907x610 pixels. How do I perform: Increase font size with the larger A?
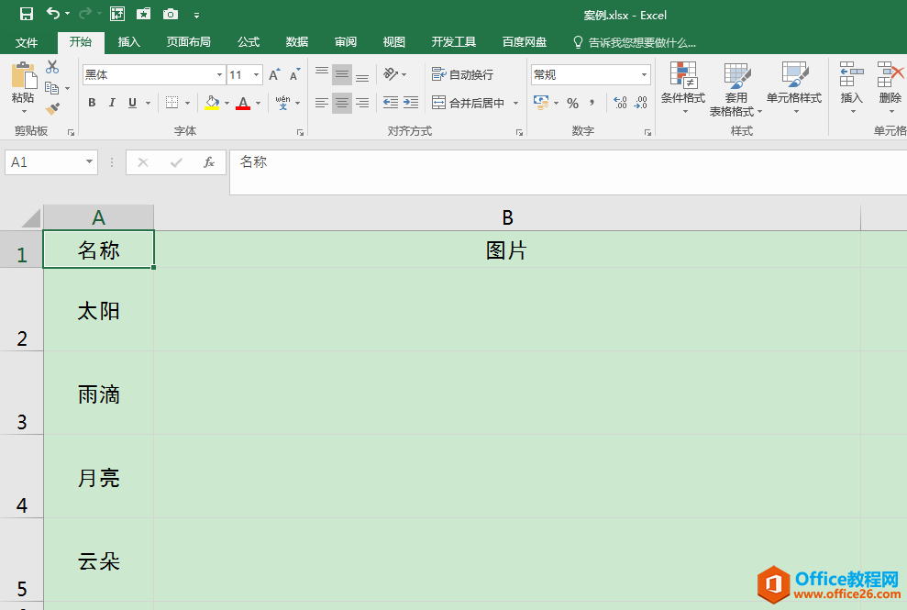point(274,74)
